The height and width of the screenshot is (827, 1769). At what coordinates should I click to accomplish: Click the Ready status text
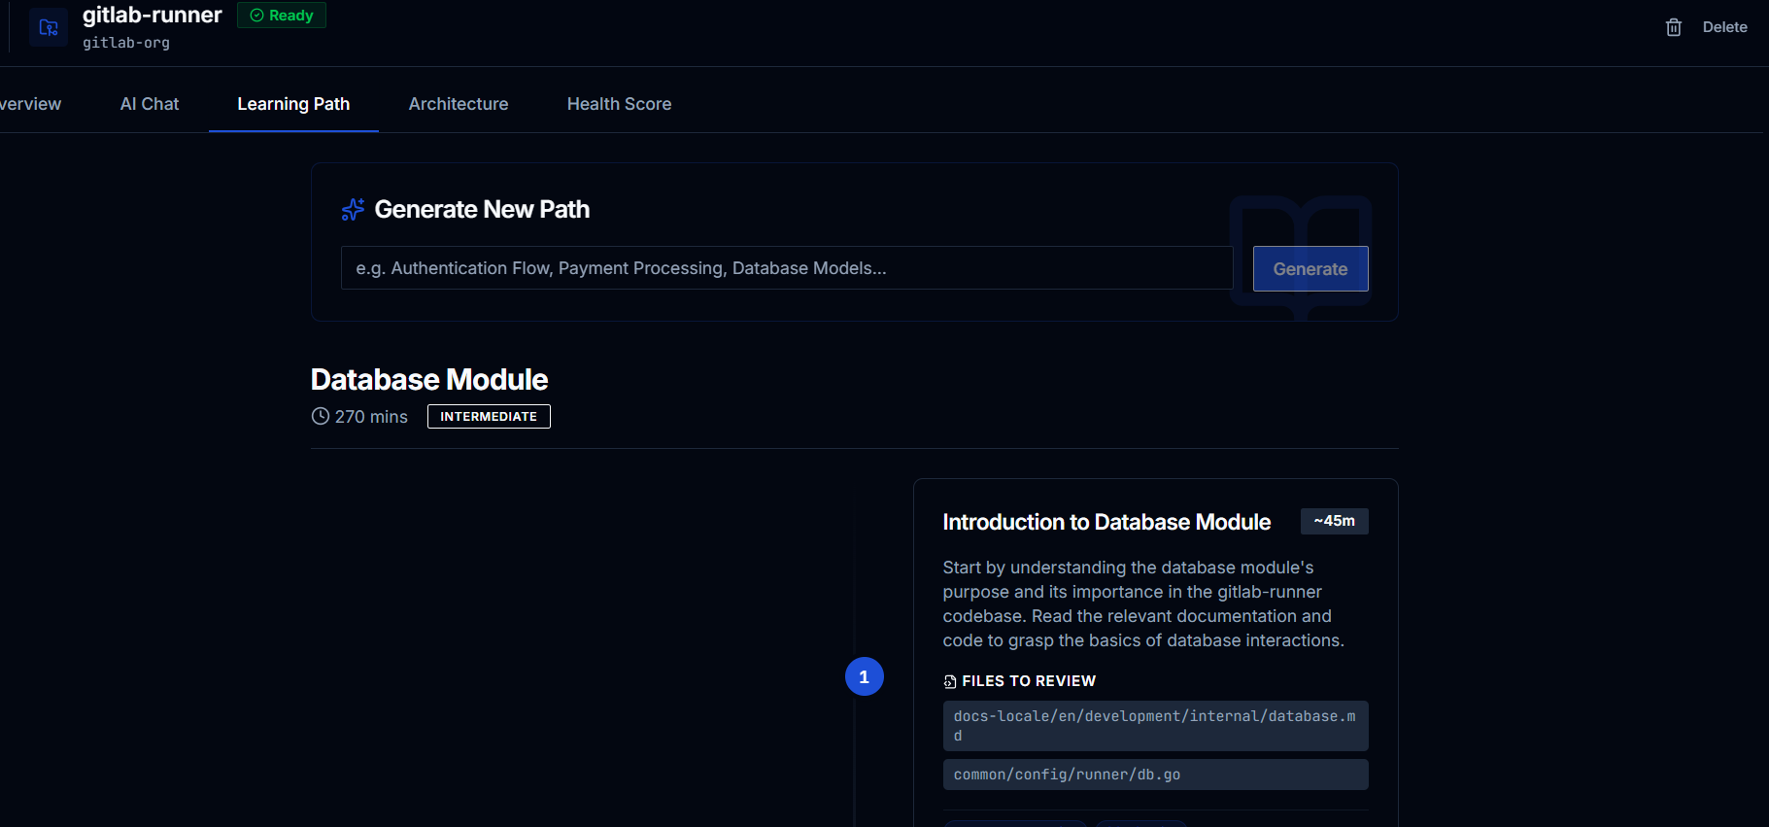pos(291,16)
